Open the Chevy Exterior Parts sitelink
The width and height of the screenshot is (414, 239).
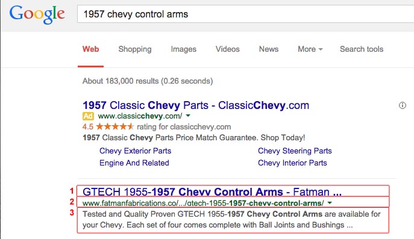[x=135, y=151]
